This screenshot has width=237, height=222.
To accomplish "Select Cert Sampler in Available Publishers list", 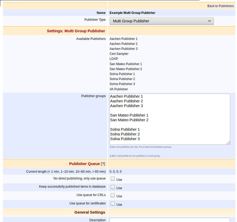I will pyautogui.click(x=119, y=54).
